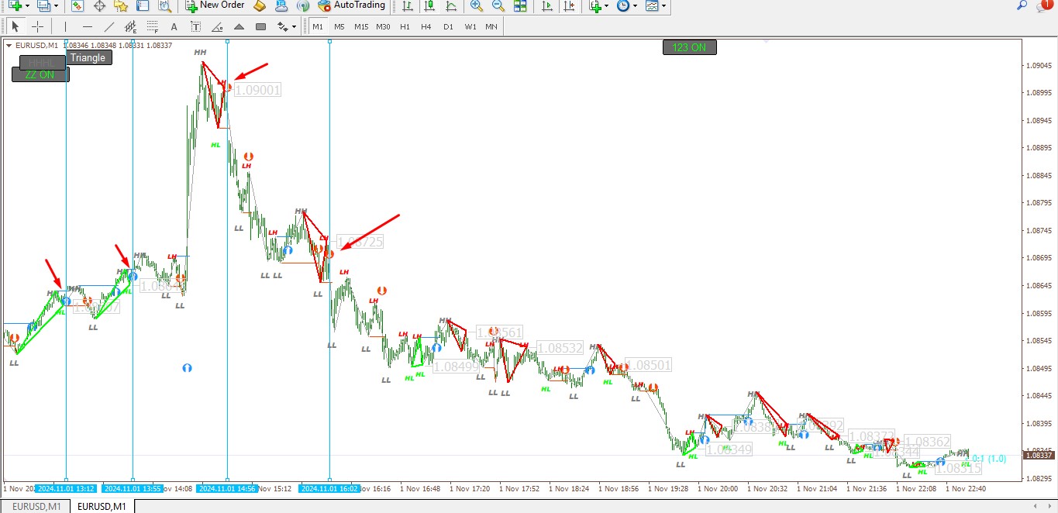1058x513 pixels.
Task: Select the rectangle shape tool
Action: (260, 26)
